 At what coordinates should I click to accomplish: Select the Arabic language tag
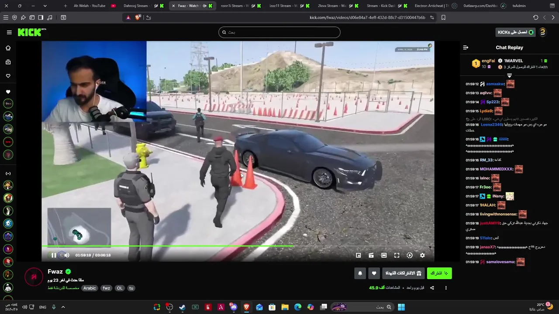pos(90,288)
